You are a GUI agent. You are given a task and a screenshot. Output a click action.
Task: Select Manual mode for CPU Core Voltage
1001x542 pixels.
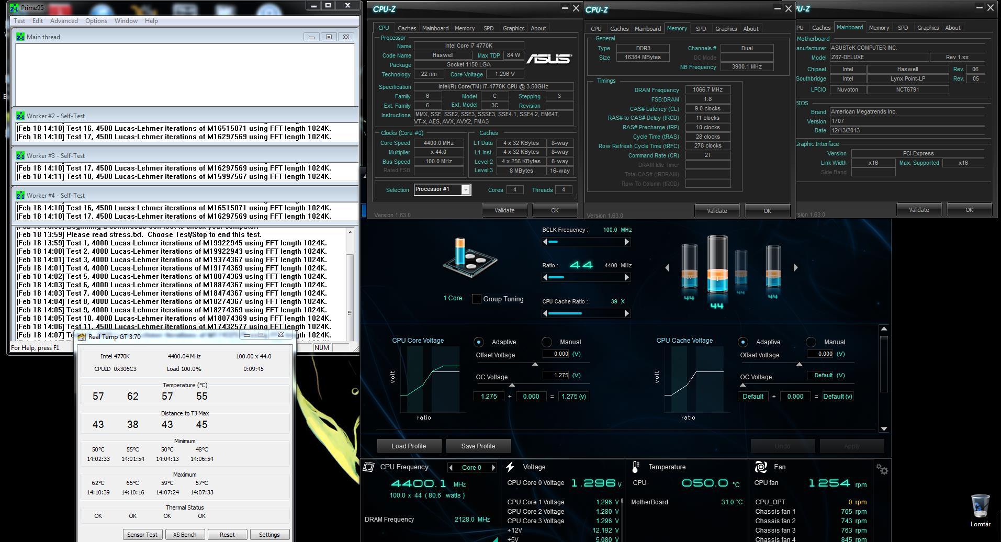pyautogui.click(x=547, y=342)
